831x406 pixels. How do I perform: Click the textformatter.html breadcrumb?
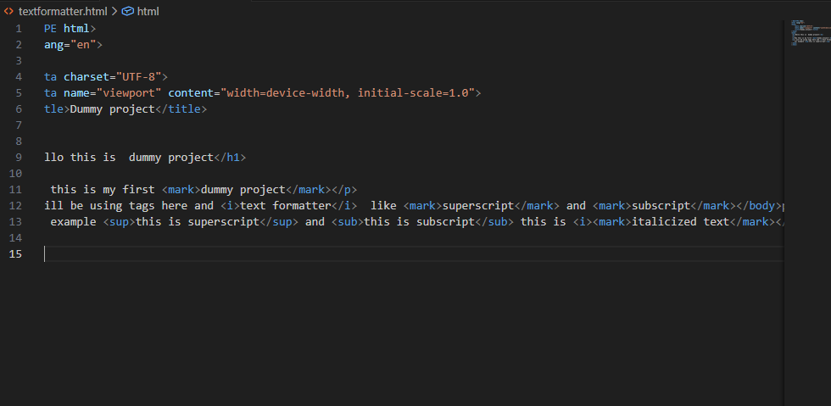coord(63,11)
